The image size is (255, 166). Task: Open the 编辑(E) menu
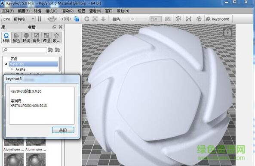coord(24,11)
